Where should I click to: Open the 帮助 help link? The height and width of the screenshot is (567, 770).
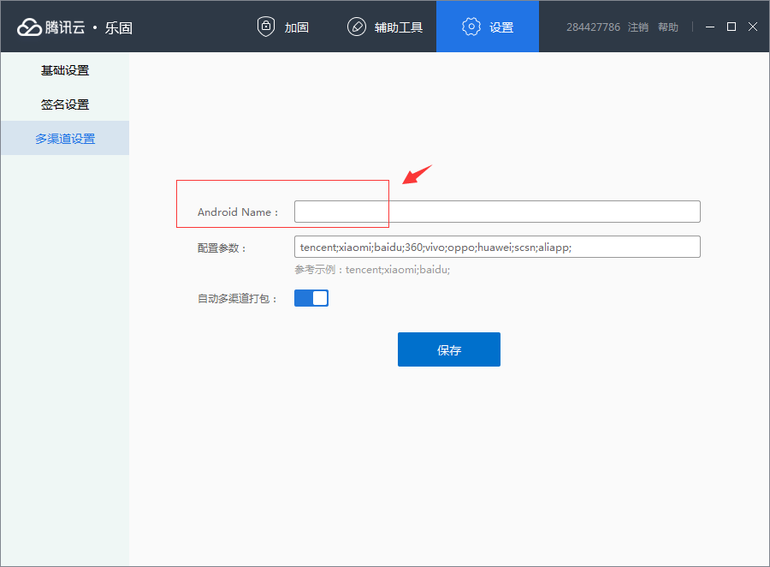pyautogui.click(x=668, y=27)
